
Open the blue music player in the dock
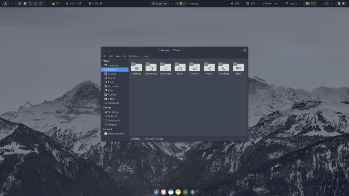coord(171,192)
